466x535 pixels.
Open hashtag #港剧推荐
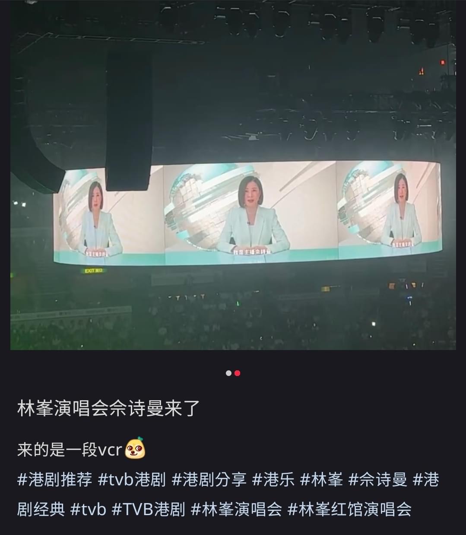pyautogui.click(x=55, y=479)
